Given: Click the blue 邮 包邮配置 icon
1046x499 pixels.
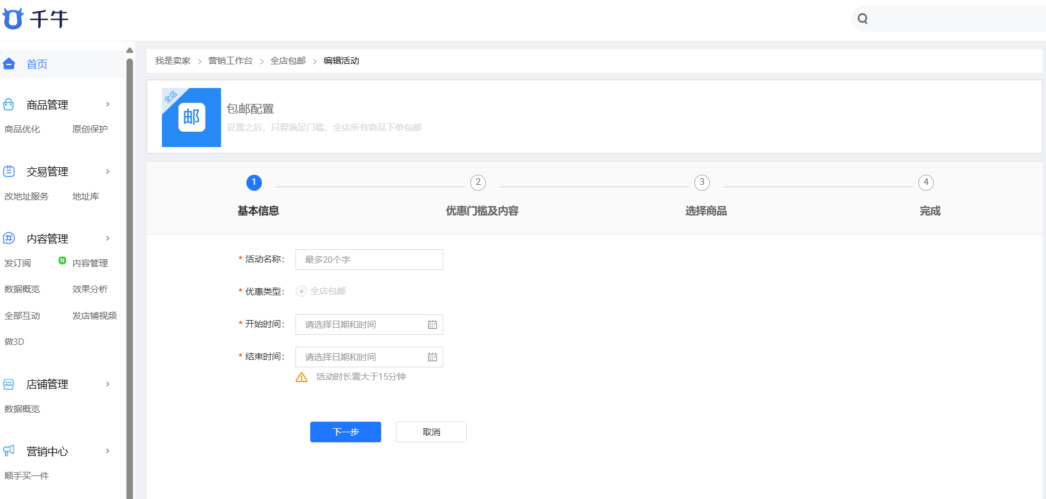Looking at the screenshot, I should click(191, 118).
